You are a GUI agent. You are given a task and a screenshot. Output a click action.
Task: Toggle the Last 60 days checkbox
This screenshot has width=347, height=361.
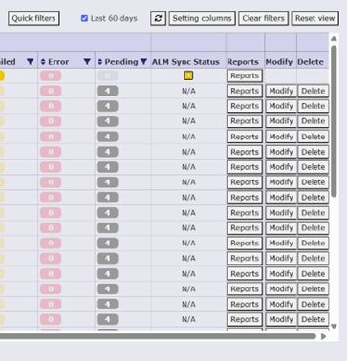tap(84, 18)
